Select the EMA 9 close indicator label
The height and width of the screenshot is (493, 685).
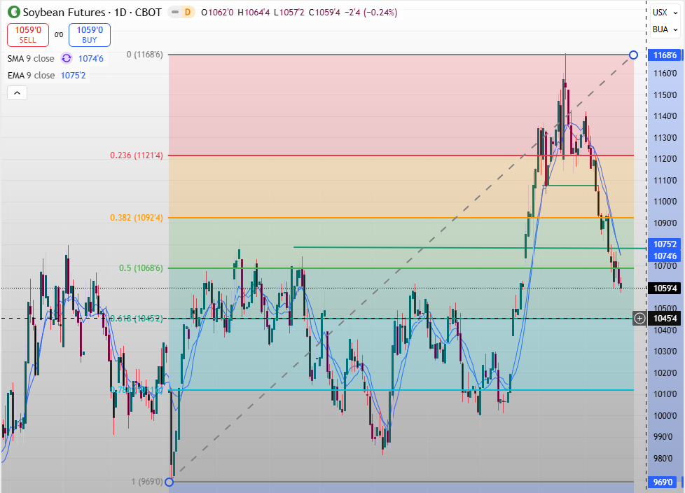point(31,76)
